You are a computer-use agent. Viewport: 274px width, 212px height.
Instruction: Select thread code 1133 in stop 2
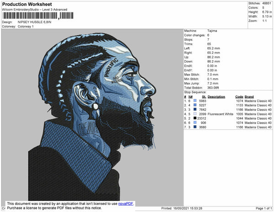pyautogui.click(x=240, y=105)
